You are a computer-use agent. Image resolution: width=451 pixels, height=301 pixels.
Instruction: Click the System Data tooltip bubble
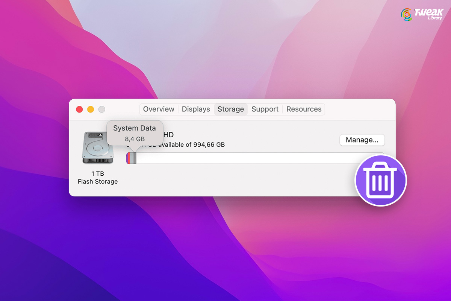click(135, 132)
